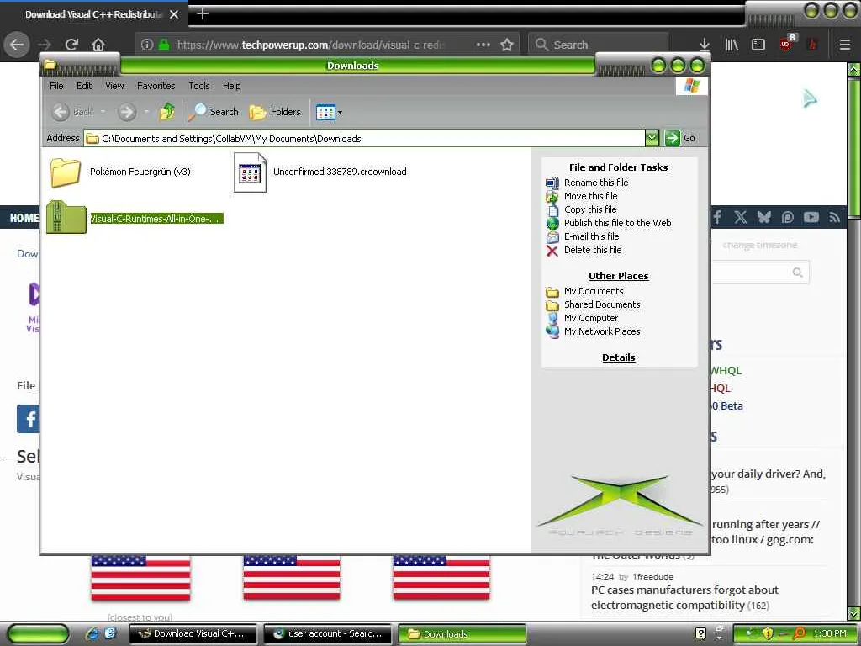This screenshot has height=646, width=861.
Task: Click the Facebook share button on page
Action: pos(29,419)
